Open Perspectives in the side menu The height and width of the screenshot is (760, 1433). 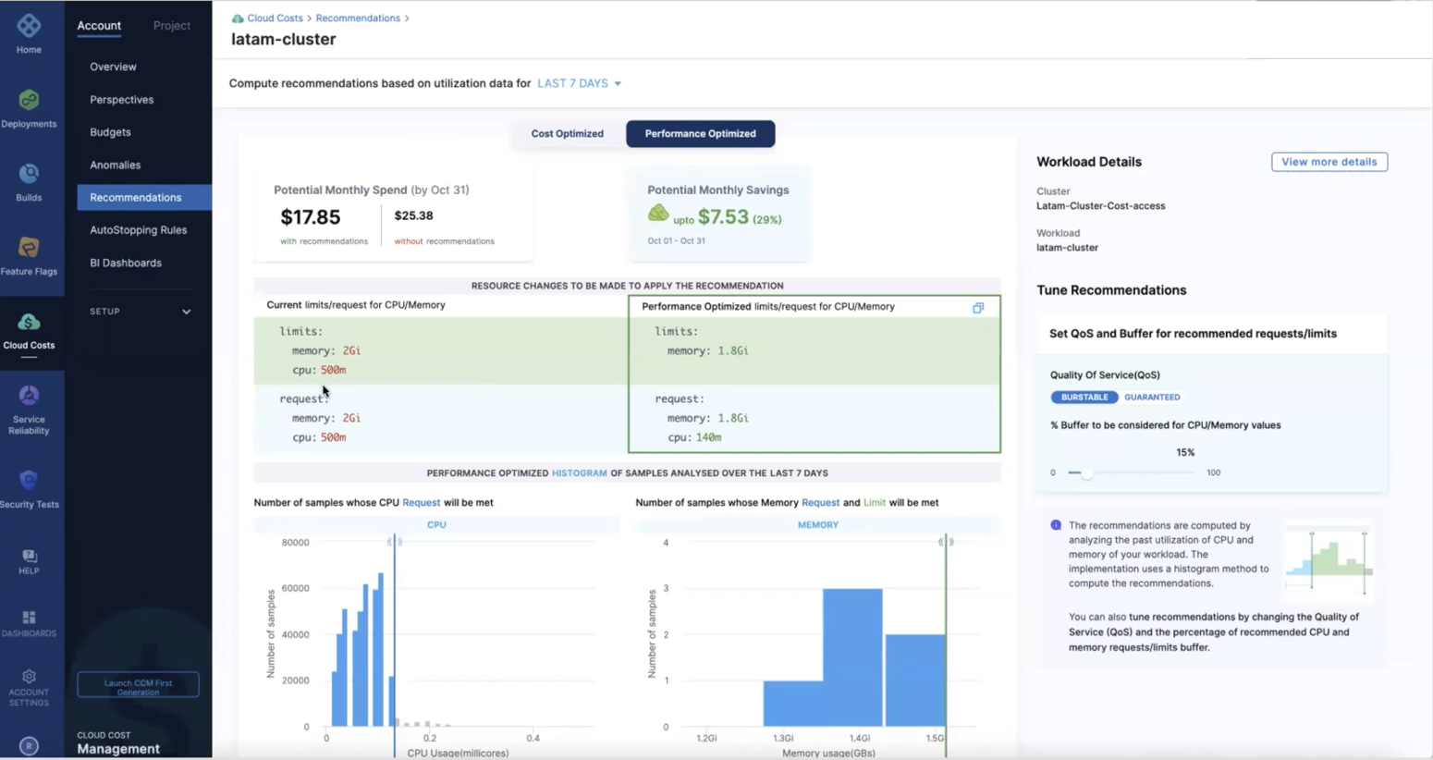122,100
